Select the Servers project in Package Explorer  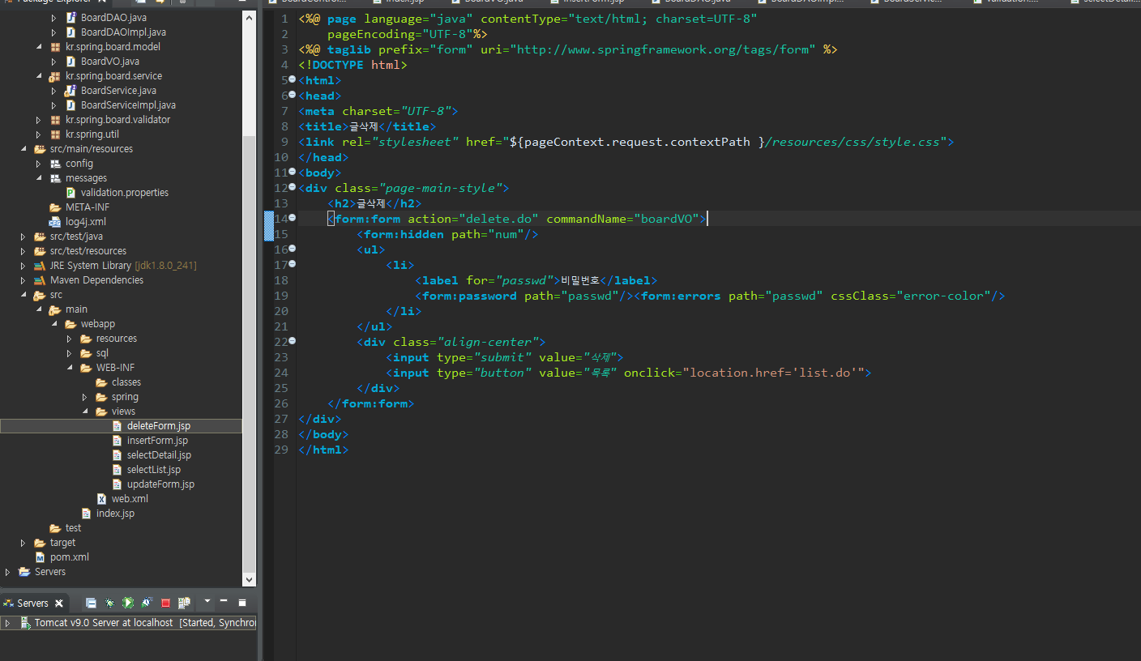point(50,572)
